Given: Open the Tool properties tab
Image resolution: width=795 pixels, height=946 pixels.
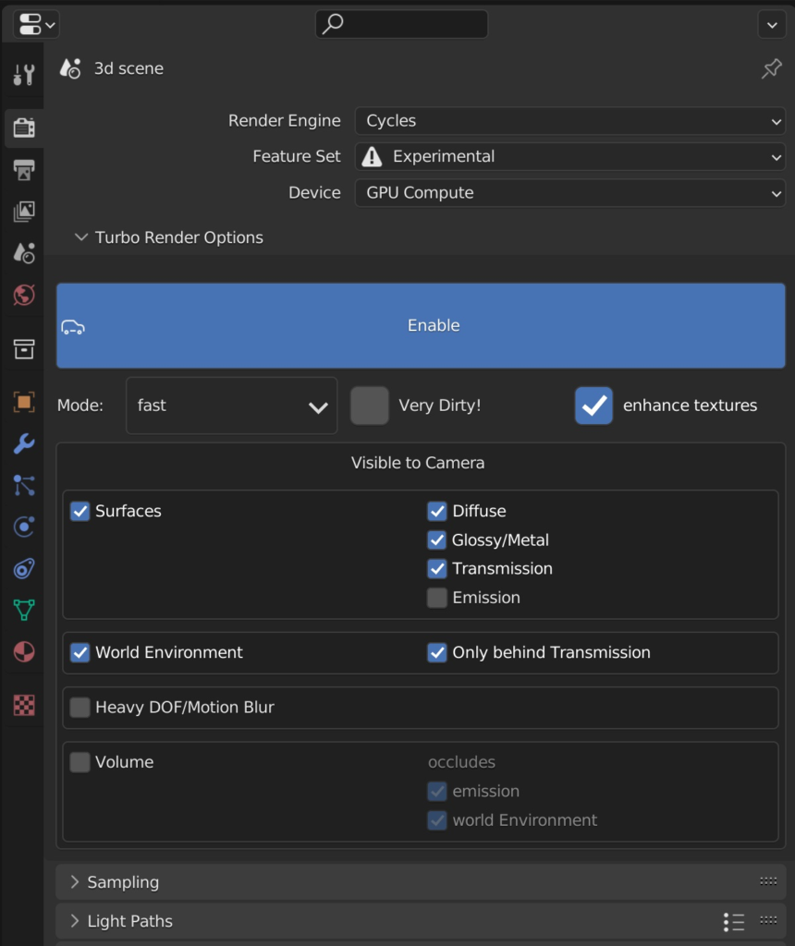Looking at the screenshot, I should 23,75.
